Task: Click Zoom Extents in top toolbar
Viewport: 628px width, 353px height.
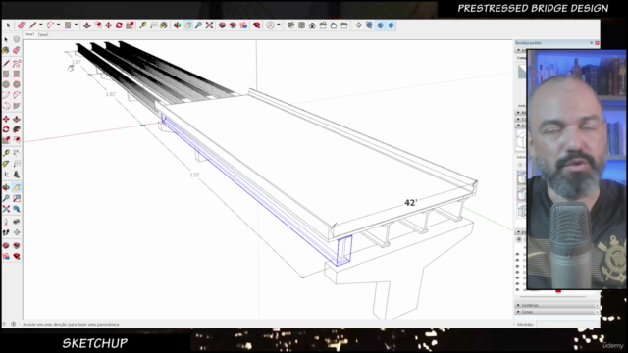Action: click(x=209, y=25)
